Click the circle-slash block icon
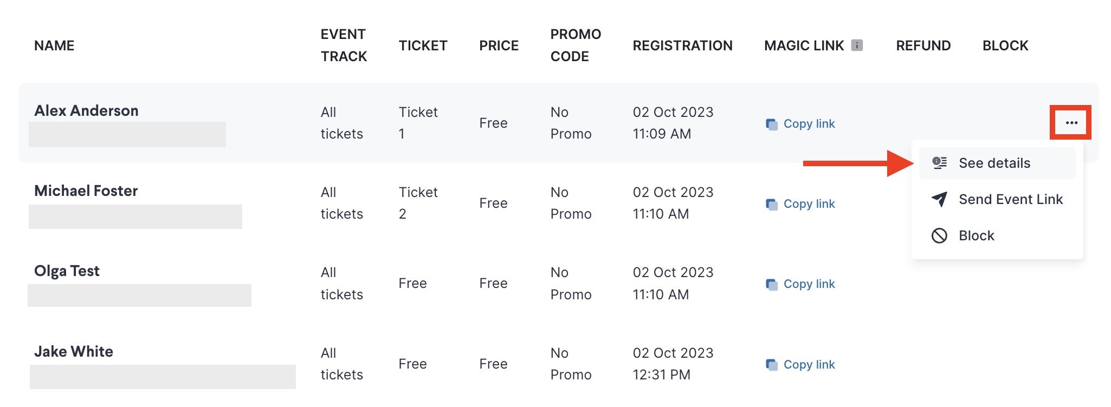The height and width of the screenshot is (407, 1111). pyautogui.click(x=939, y=235)
